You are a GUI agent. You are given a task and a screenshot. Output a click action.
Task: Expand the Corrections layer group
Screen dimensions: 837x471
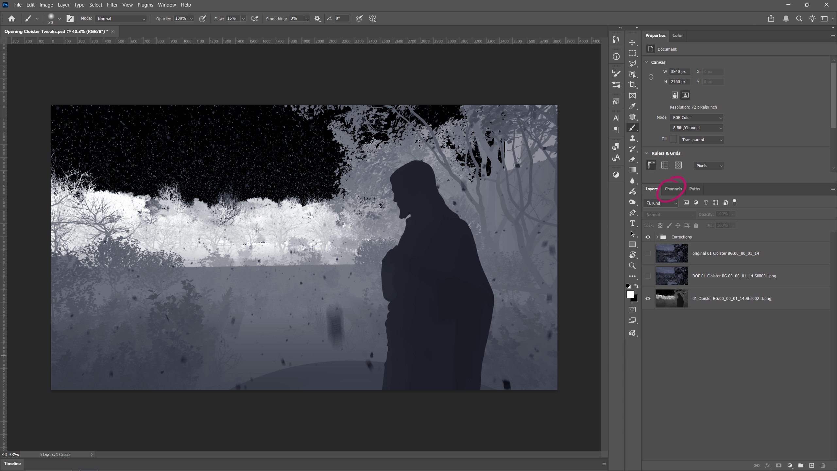coord(657,237)
